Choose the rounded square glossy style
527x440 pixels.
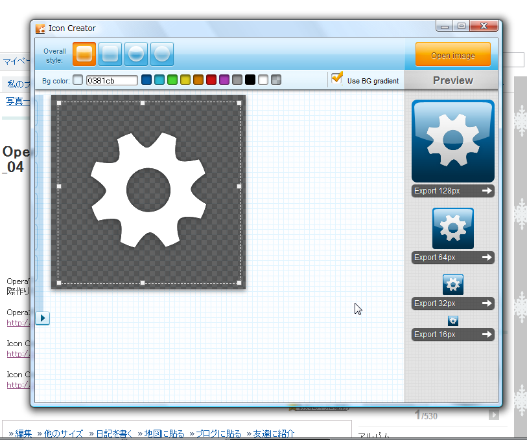(110, 54)
